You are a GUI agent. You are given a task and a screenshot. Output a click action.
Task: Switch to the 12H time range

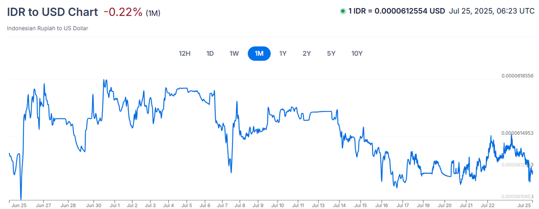click(x=185, y=54)
